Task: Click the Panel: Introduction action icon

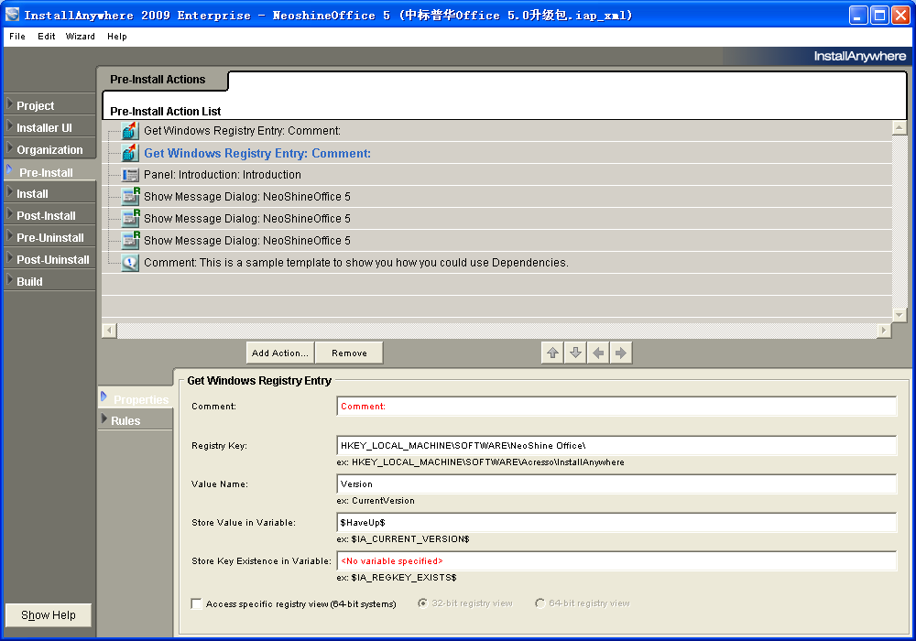Action: click(130, 175)
